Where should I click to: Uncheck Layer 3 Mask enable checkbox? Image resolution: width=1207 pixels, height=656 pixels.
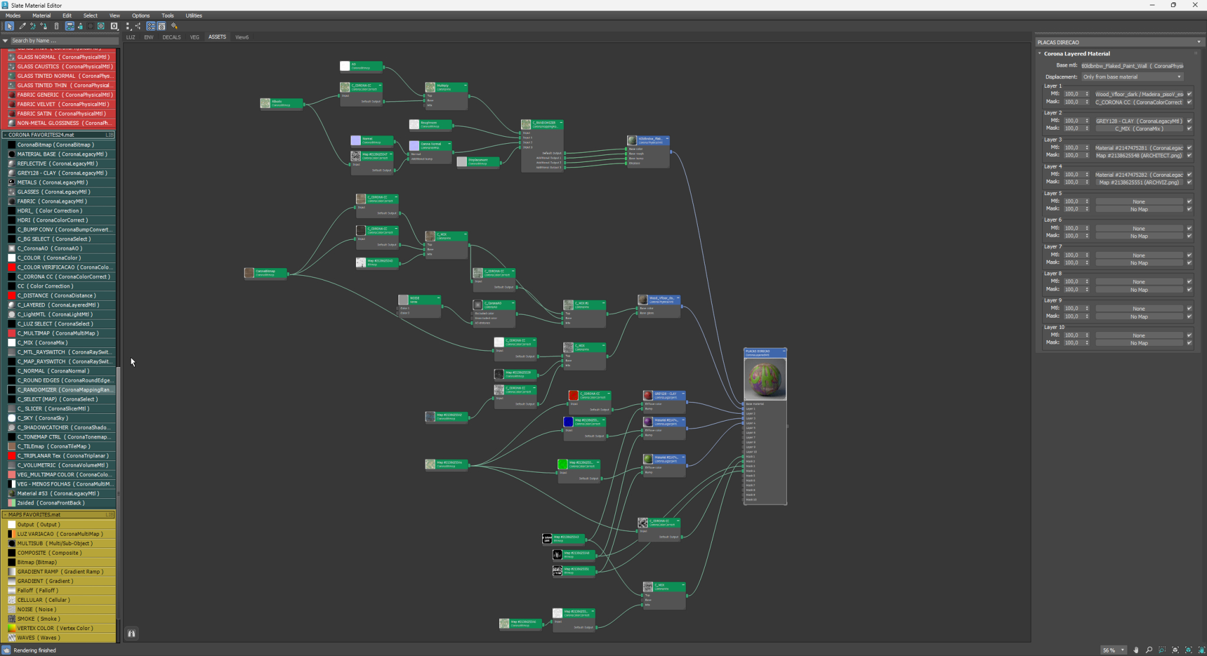[1189, 156]
